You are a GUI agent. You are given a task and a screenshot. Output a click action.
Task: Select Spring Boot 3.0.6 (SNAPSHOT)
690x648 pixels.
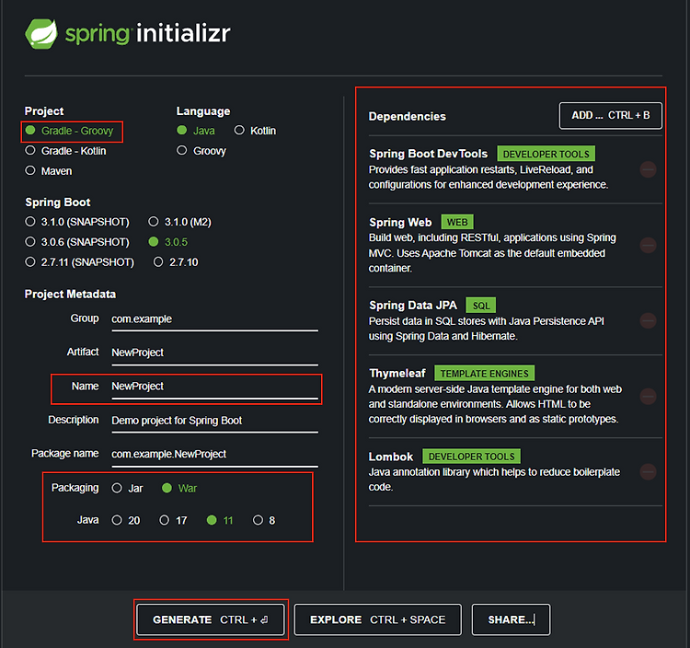[x=77, y=242]
